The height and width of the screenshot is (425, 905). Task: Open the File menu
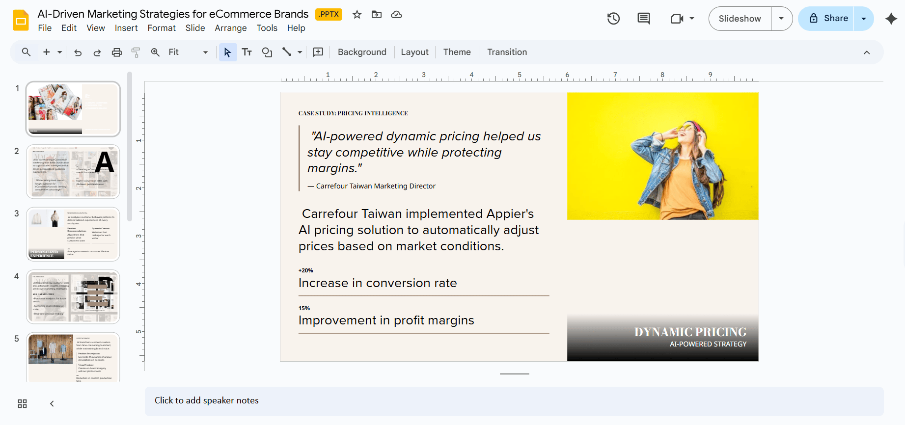click(x=45, y=28)
